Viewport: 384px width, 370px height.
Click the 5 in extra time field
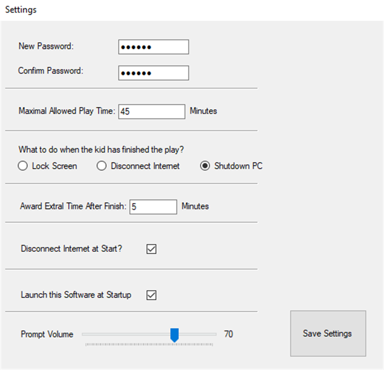[x=134, y=206]
